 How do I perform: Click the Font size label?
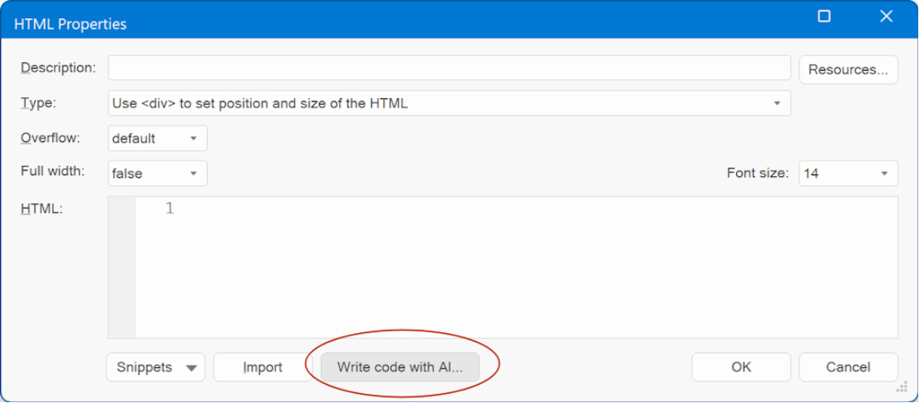click(x=757, y=174)
